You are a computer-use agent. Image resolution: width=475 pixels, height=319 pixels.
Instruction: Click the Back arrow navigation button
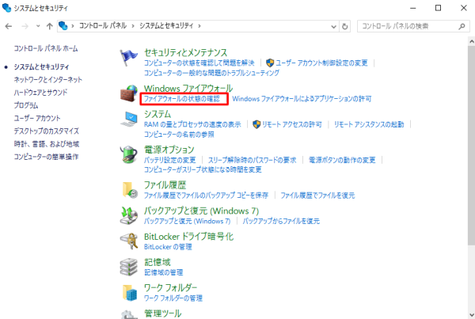9,26
